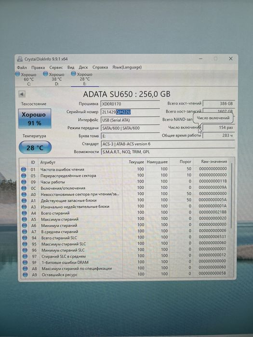Click the Наихудшее column header
Viewport: 253px width, 337px height.
click(158, 162)
